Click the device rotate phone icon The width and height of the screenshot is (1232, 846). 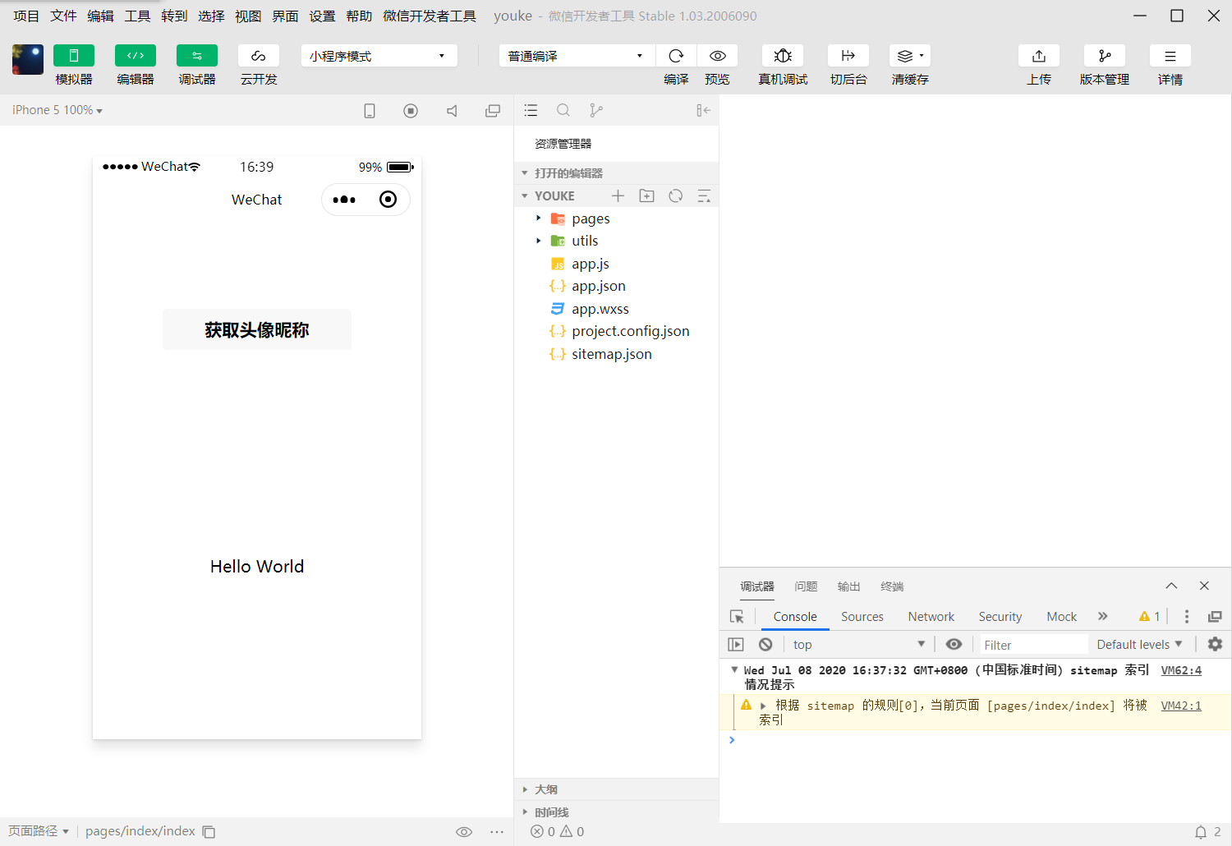(x=370, y=111)
